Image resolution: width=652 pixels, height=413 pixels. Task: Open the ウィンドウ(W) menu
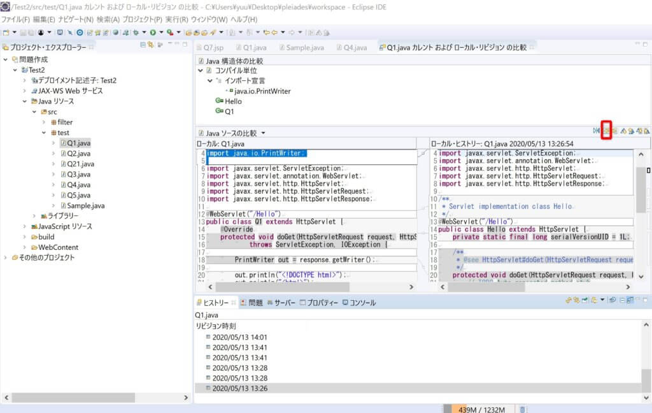coord(209,20)
